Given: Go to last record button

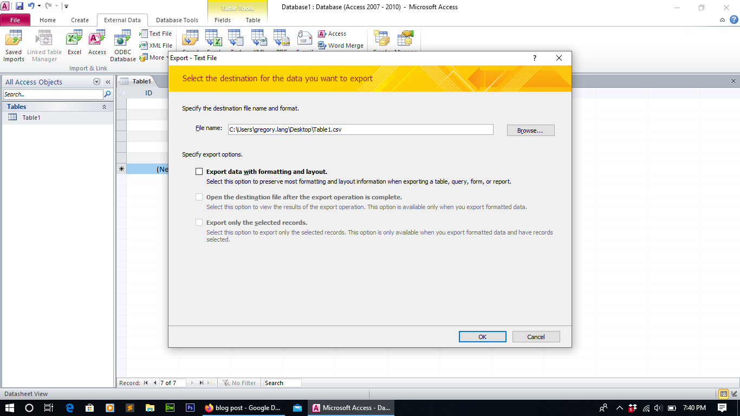Looking at the screenshot, I should coord(201,383).
